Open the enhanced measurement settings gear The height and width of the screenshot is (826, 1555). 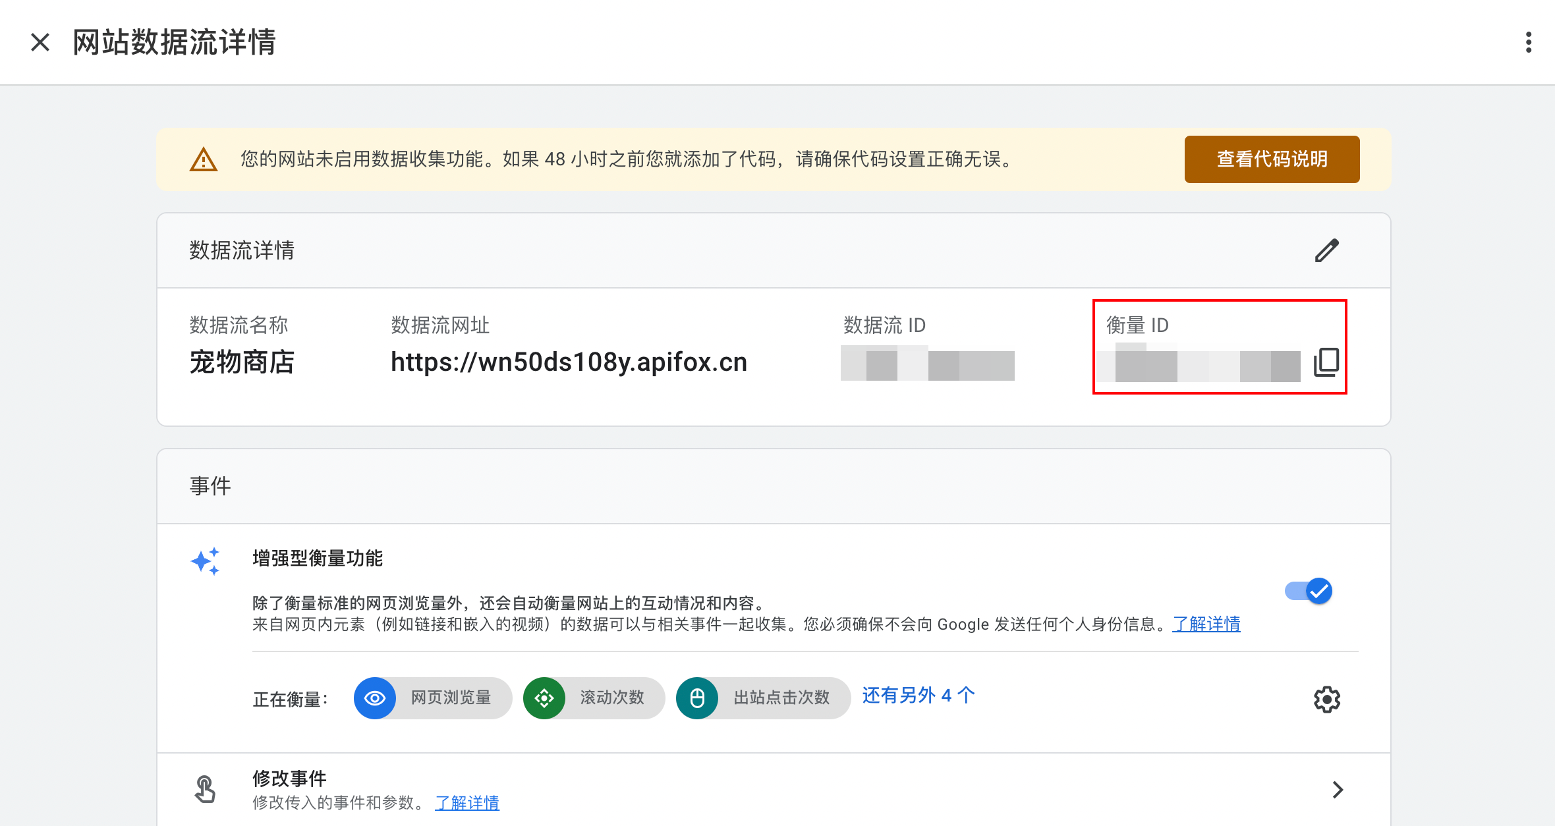1327,700
